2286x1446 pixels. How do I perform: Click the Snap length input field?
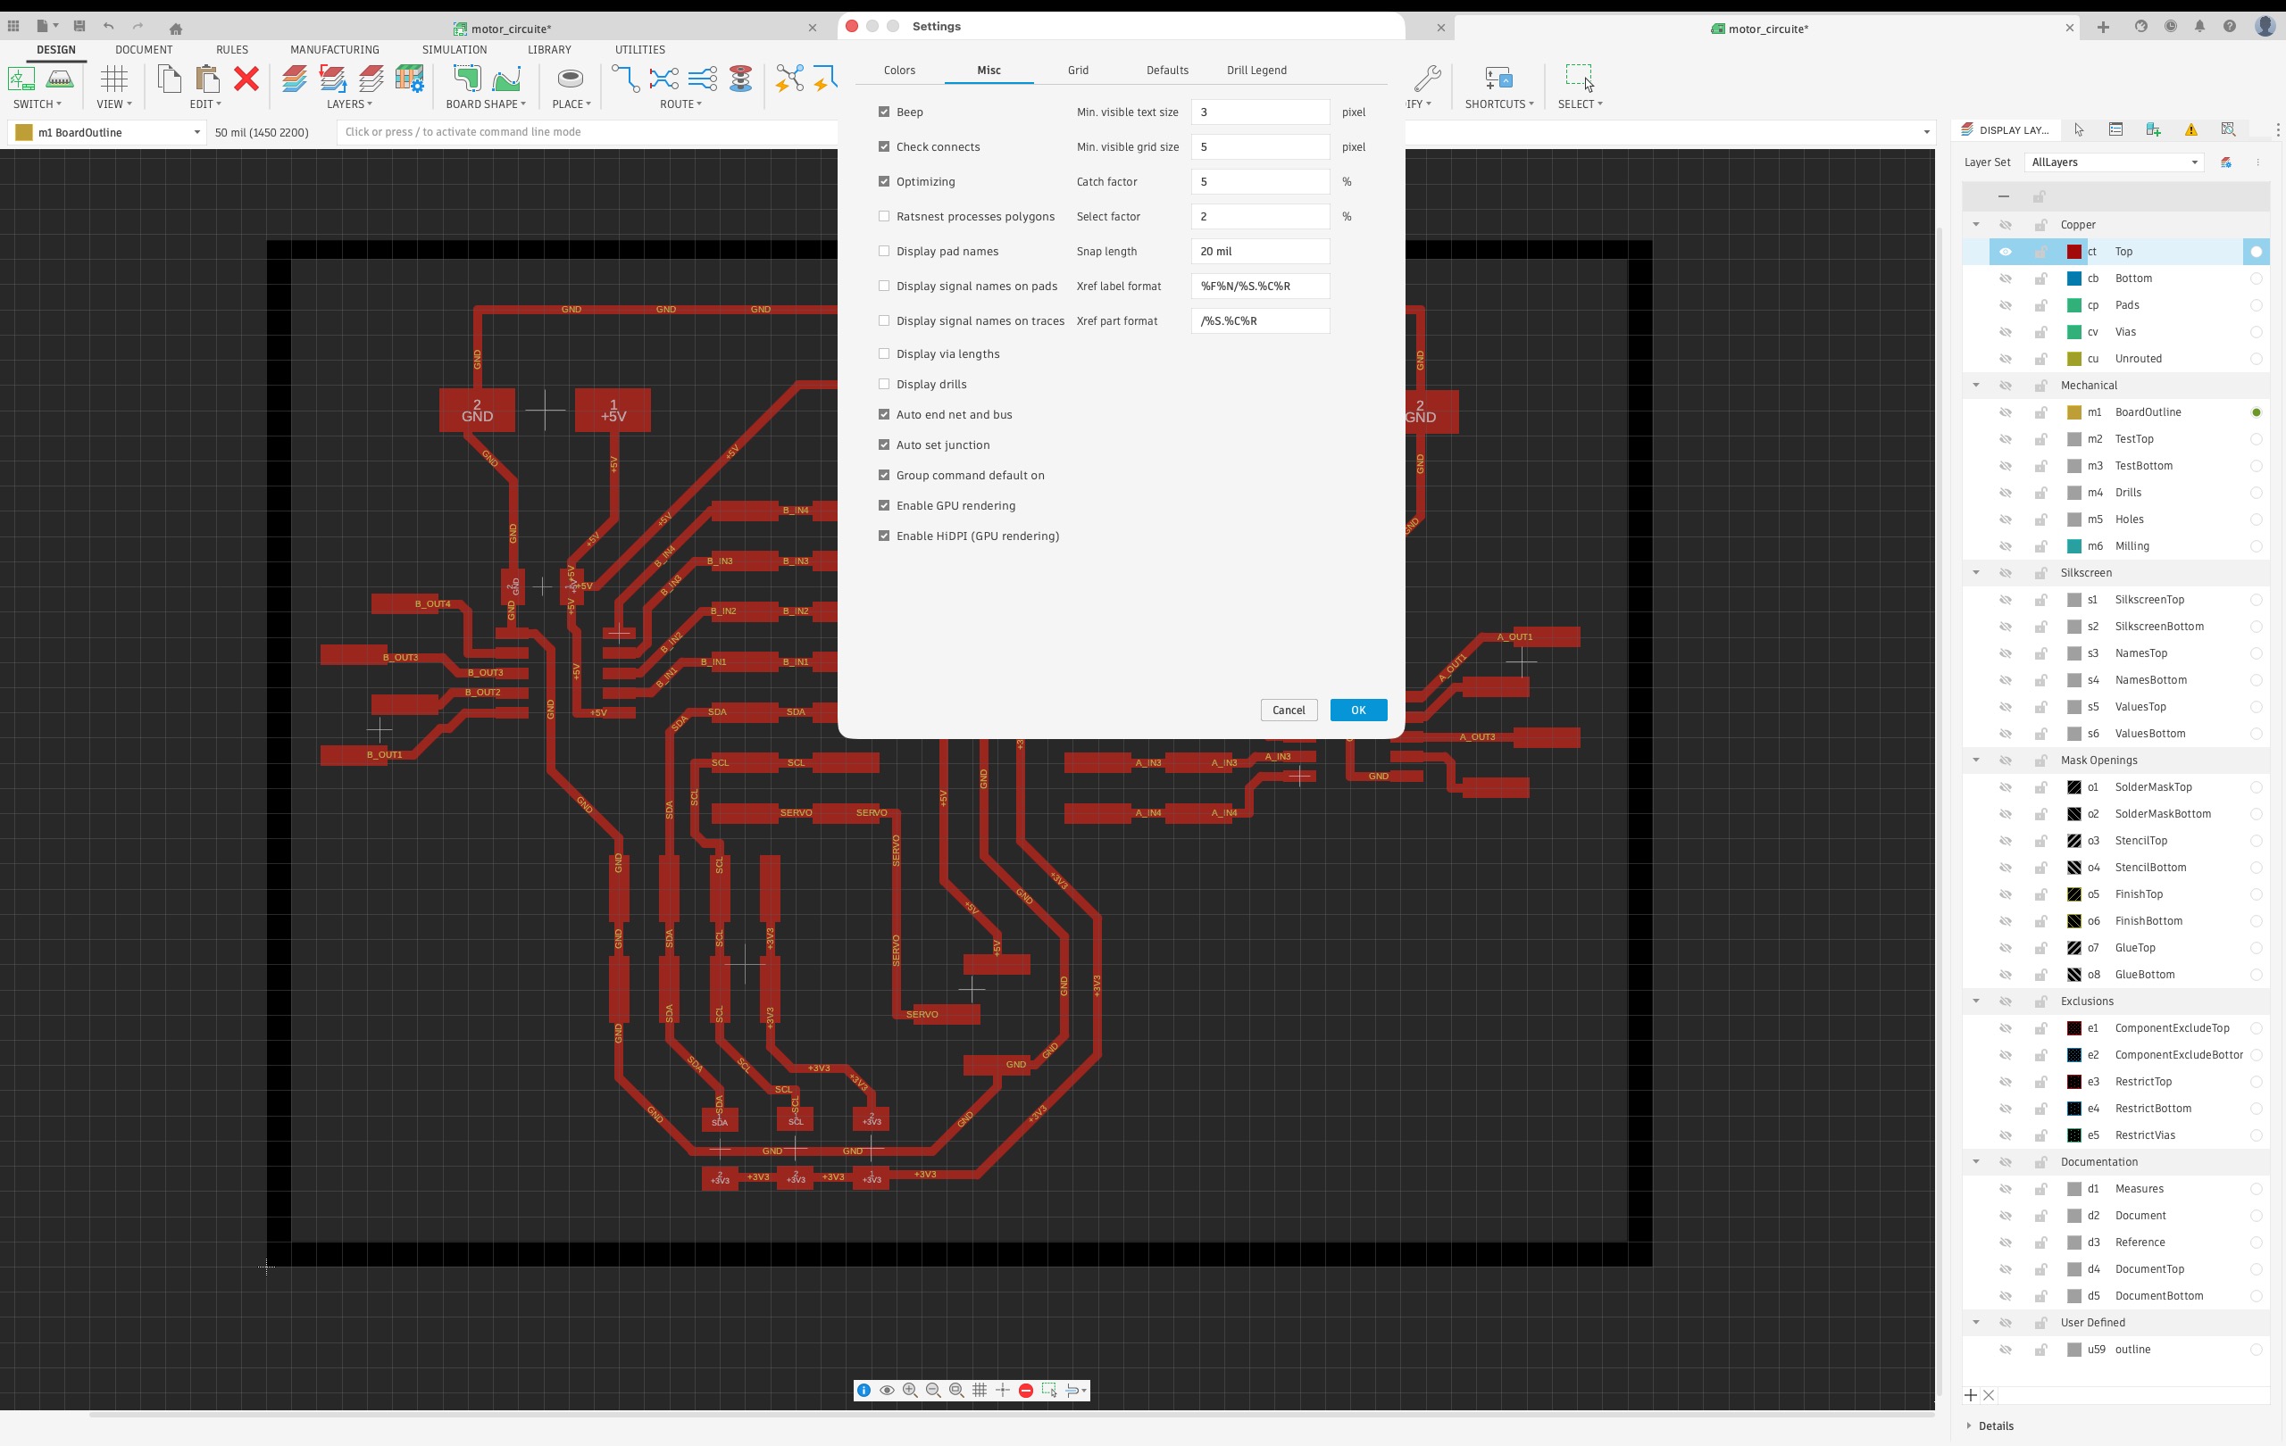pos(1259,252)
